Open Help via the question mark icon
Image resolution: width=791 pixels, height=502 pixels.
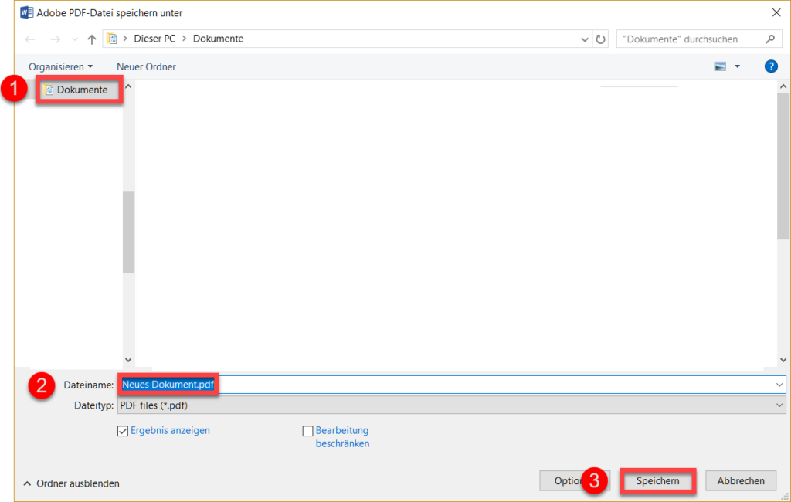pyautogui.click(x=771, y=66)
